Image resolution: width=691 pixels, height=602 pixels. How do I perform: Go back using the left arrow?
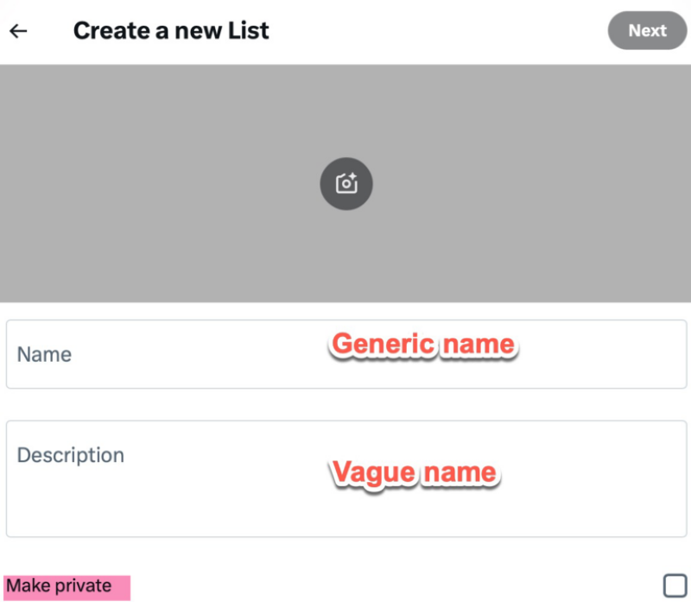pyautogui.click(x=18, y=31)
